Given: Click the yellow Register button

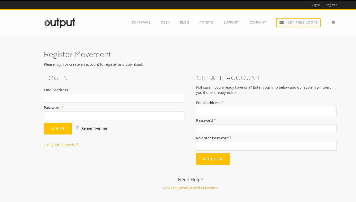Looking at the screenshot, I should pyautogui.click(x=213, y=159).
